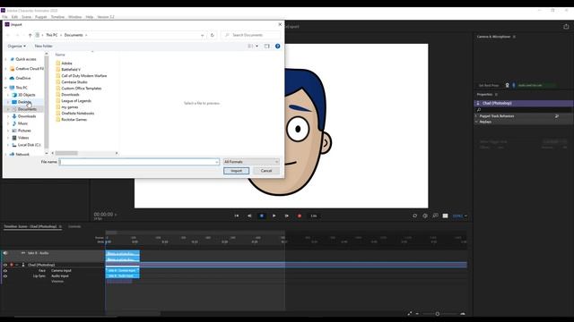The width and height of the screenshot is (574, 322).
Task: Select Videos in navigation pane
Action: [x=23, y=138]
